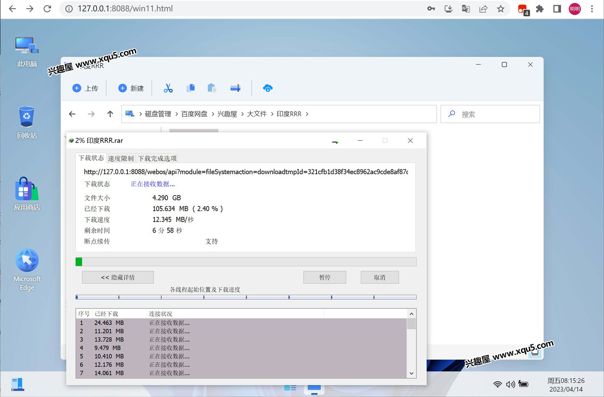This screenshot has width=604, height=397.
Task: Expand chevron after 印度RRR breadcrumb
Action: pyautogui.click(x=307, y=114)
